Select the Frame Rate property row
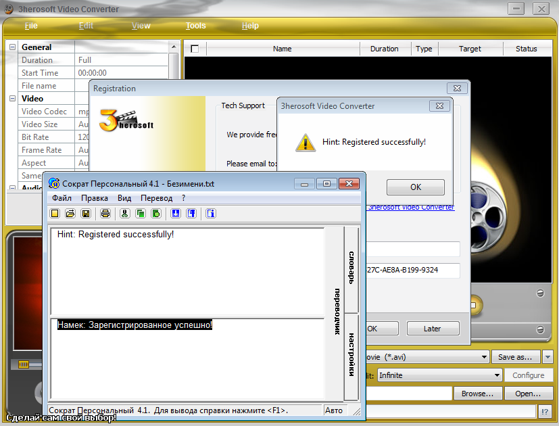 pos(54,150)
